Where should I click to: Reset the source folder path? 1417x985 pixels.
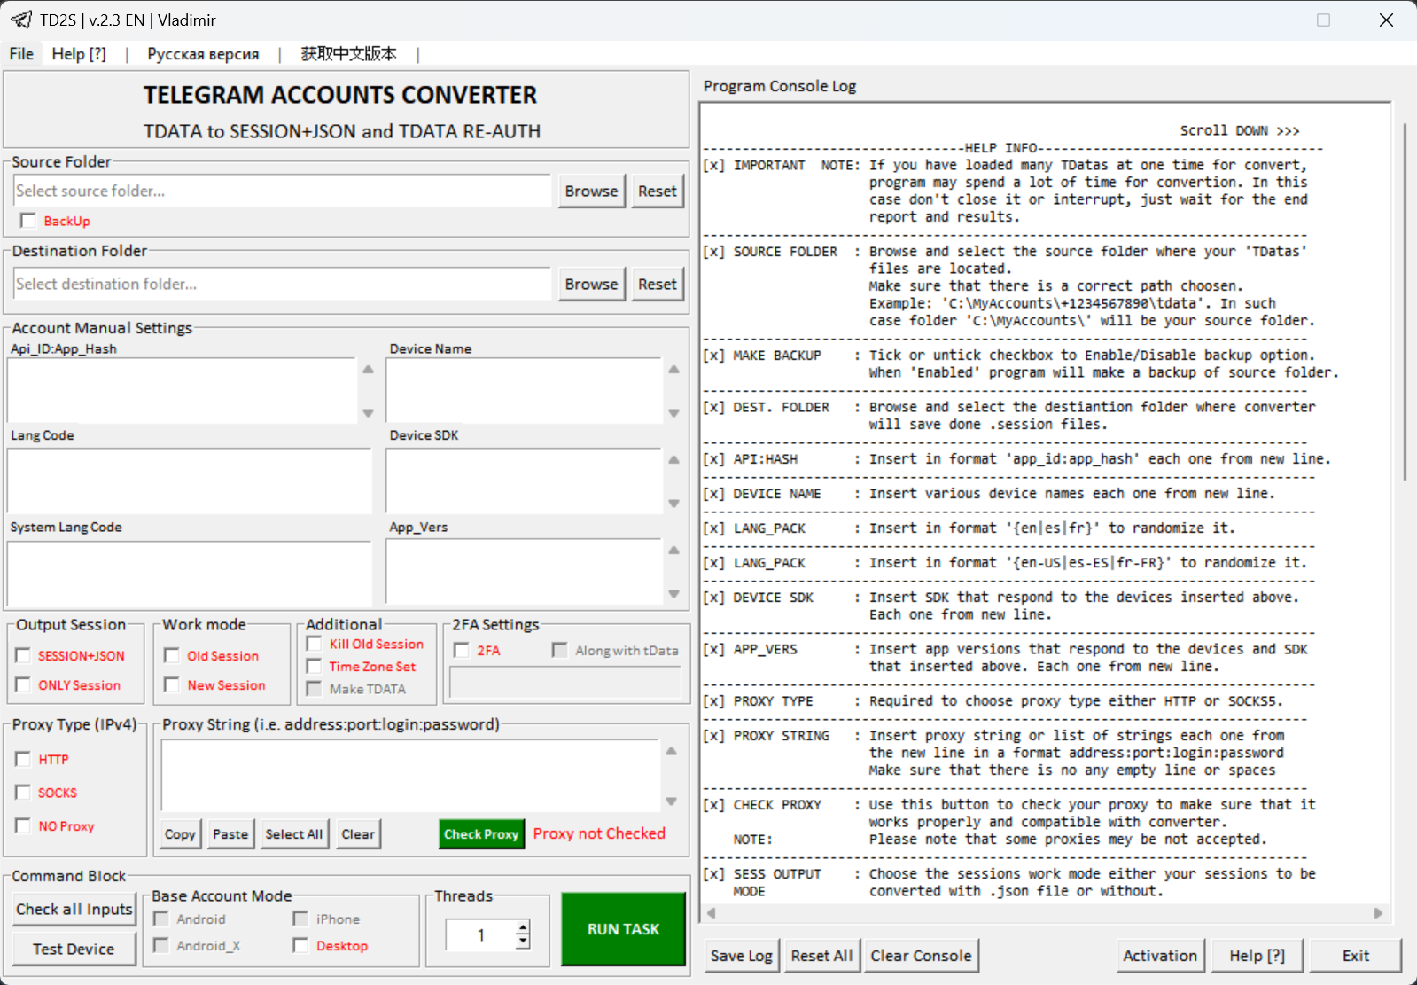657,191
